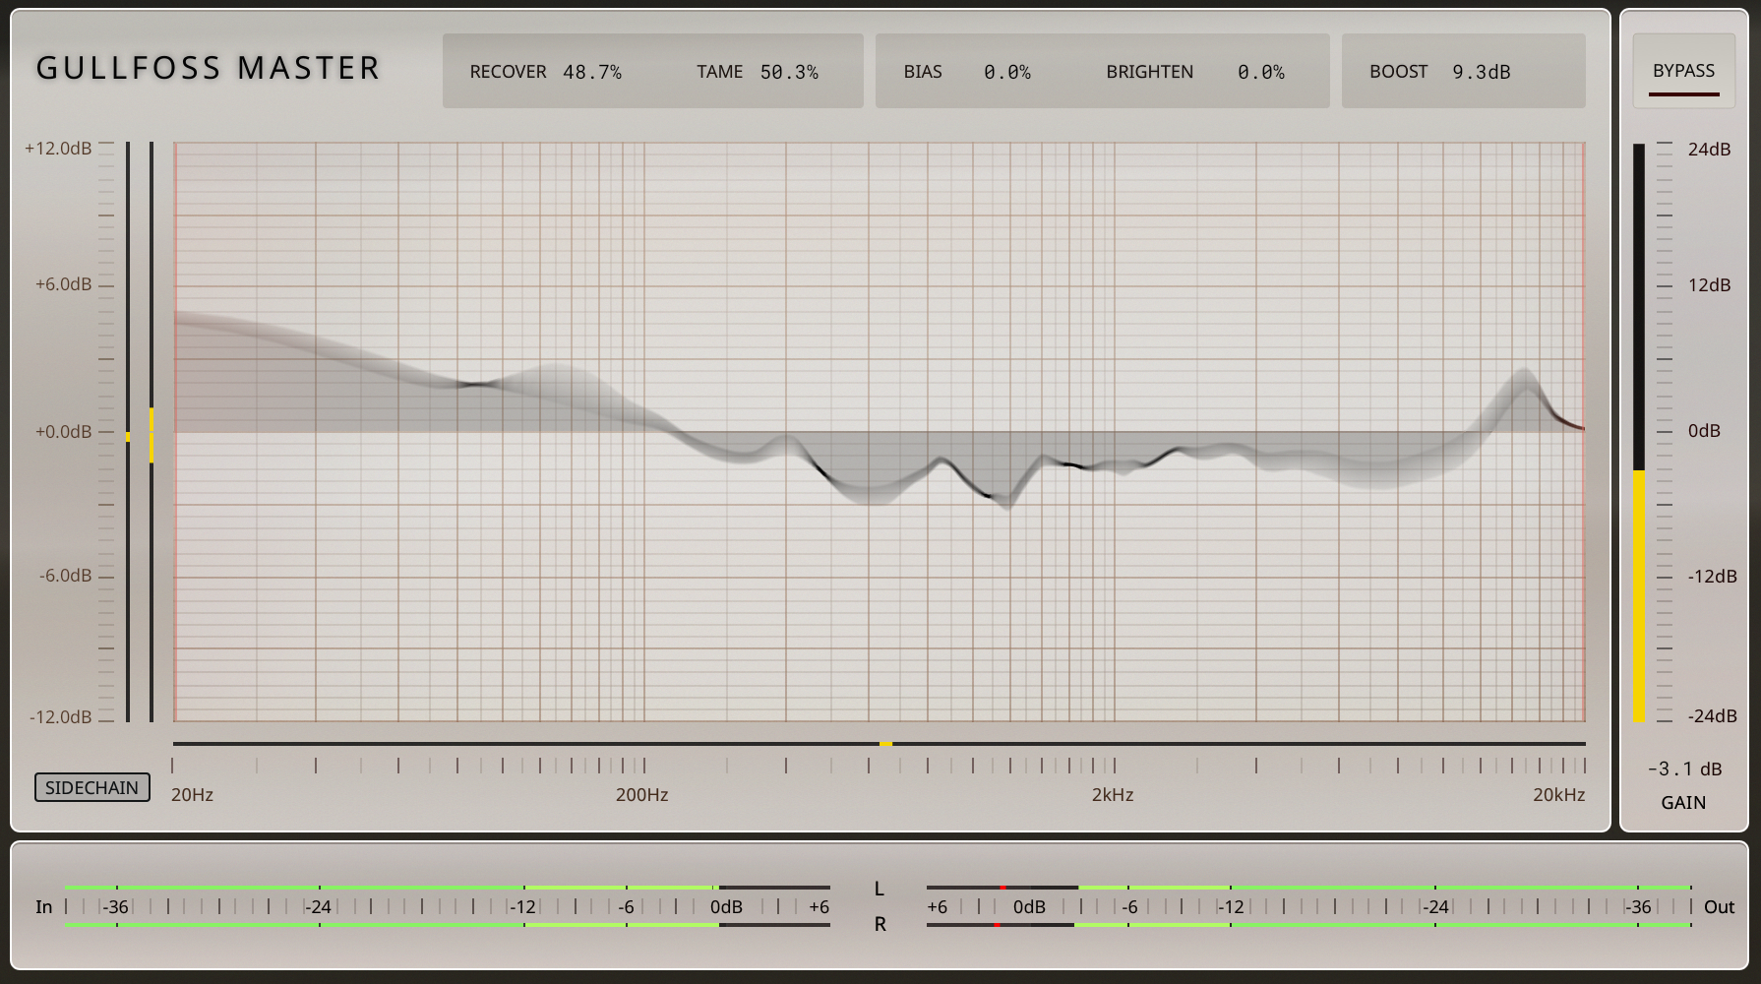Viewport: 1761px width, 984px height.
Task: Click the 2kHz frequency label
Action: point(1113,795)
